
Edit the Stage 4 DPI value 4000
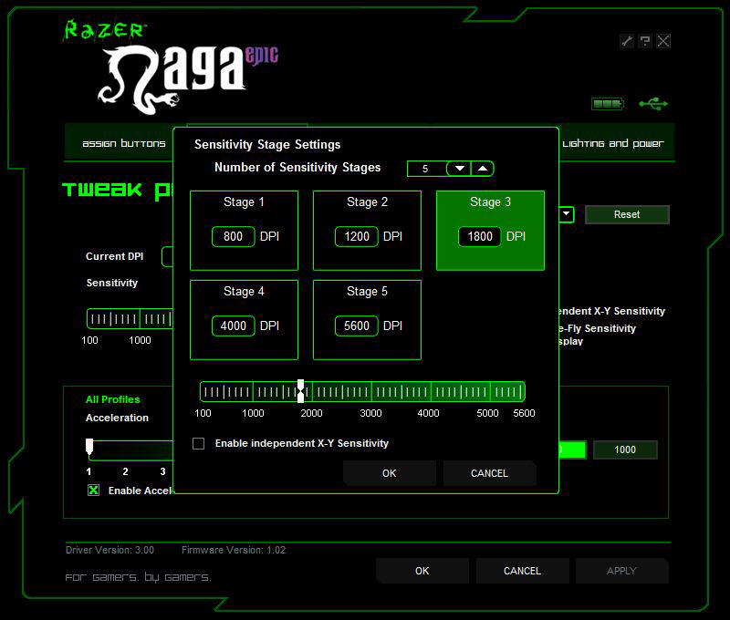(x=234, y=325)
